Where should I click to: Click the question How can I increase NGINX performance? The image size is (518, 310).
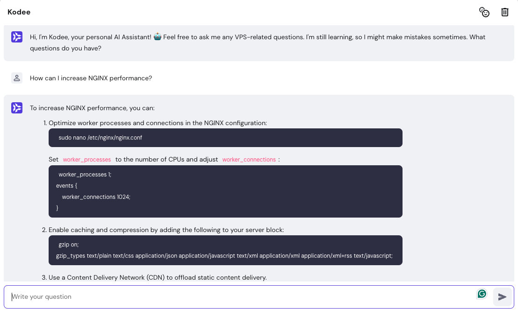[x=90, y=78]
